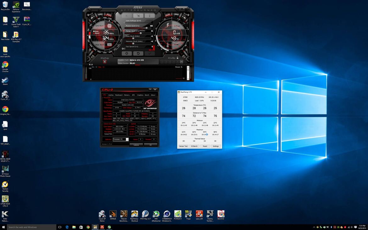Open MSI Afterburner settings gear button
Screen dimensions: 368x230
coord(127,53)
